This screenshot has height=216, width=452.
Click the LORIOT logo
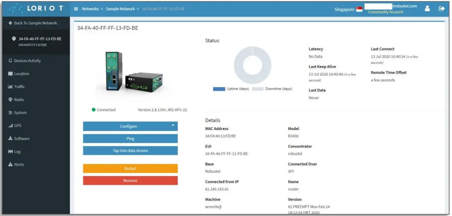(x=35, y=9)
